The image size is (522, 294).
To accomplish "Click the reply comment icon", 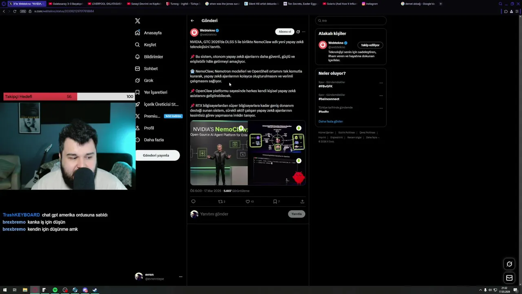I will click(x=193, y=201).
